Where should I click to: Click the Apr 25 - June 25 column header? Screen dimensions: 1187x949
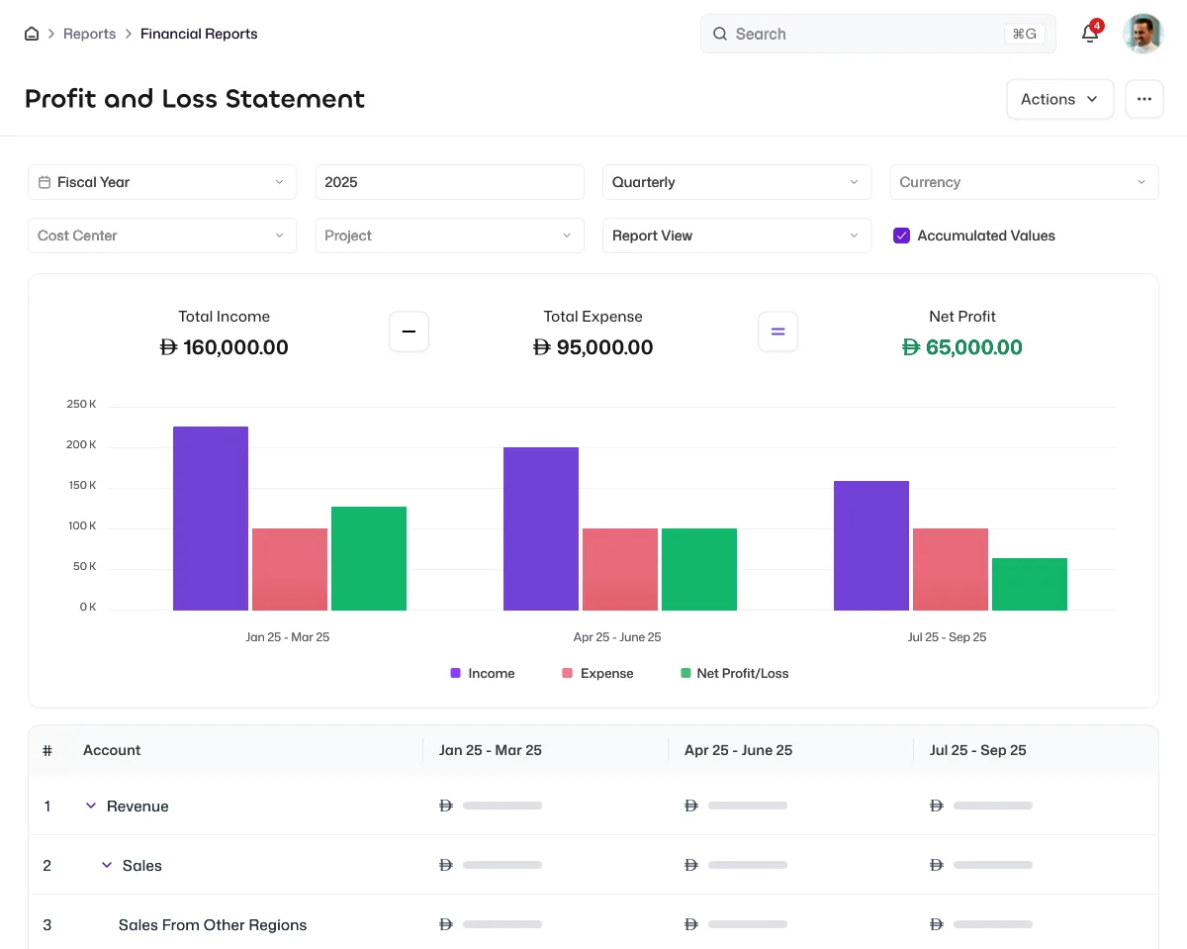click(x=739, y=750)
